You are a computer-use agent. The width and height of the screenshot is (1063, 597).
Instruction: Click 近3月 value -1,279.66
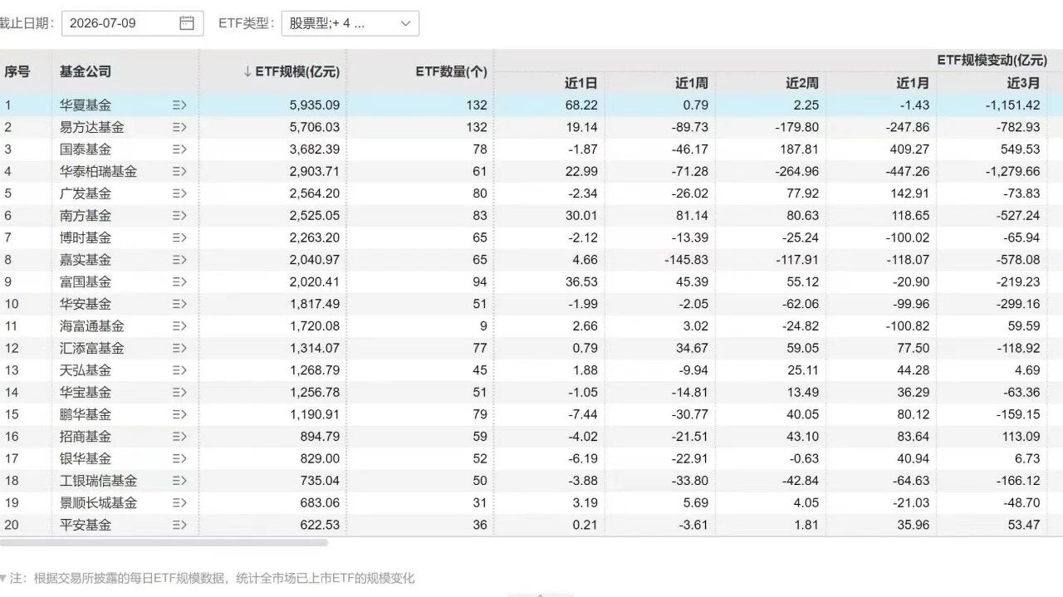tap(1012, 171)
